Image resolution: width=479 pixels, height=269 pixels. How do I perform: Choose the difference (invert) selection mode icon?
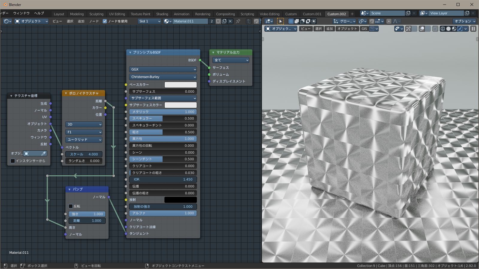(x=308, y=21)
